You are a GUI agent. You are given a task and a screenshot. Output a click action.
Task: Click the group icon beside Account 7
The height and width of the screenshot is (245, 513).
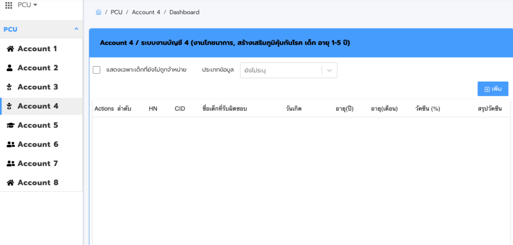10,163
